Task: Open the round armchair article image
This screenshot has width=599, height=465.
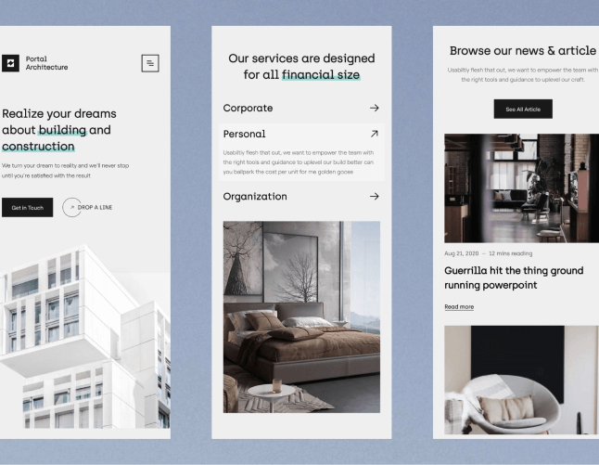Action: tap(521, 380)
